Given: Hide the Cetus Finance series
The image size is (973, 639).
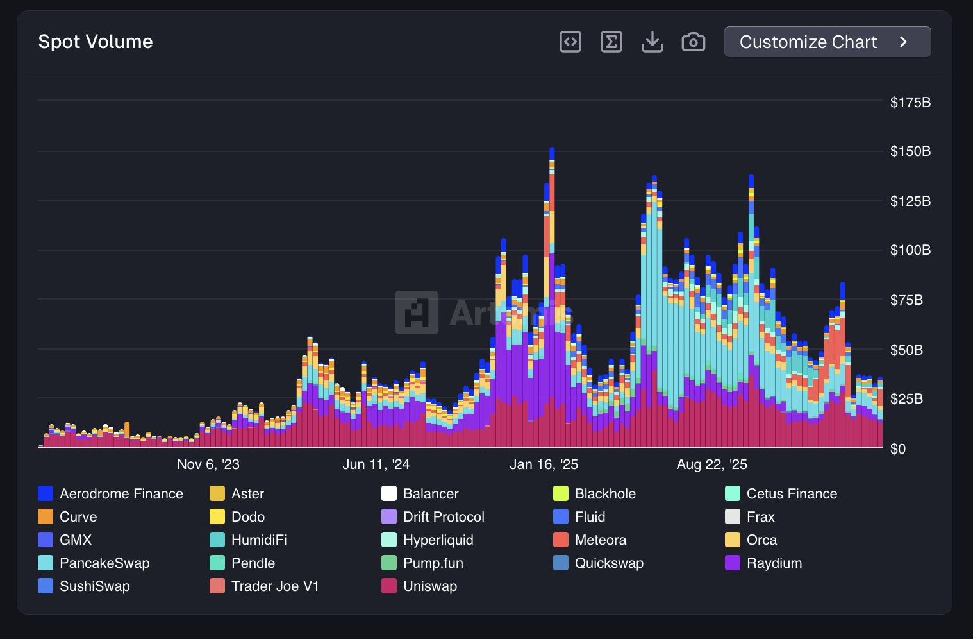Looking at the screenshot, I should pyautogui.click(x=781, y=493).
